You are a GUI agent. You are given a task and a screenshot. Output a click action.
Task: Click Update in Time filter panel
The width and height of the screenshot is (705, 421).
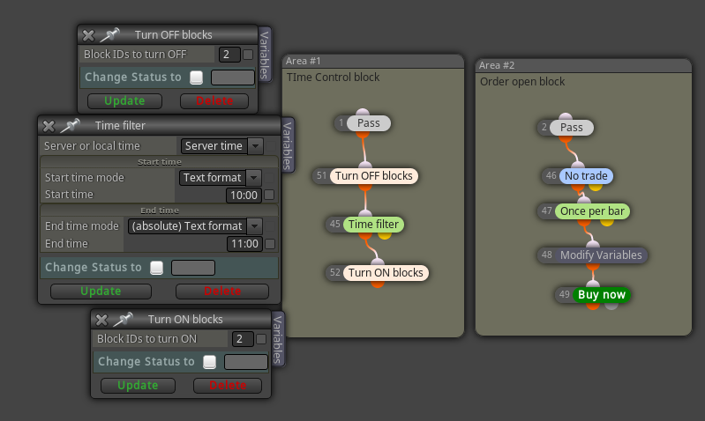101,292
